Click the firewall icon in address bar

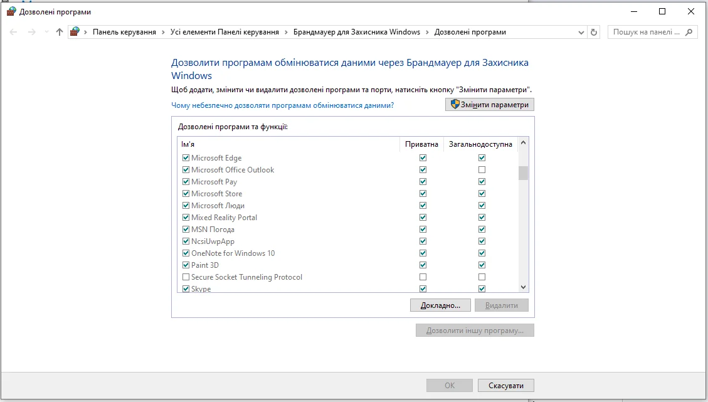tap(75, 32)
